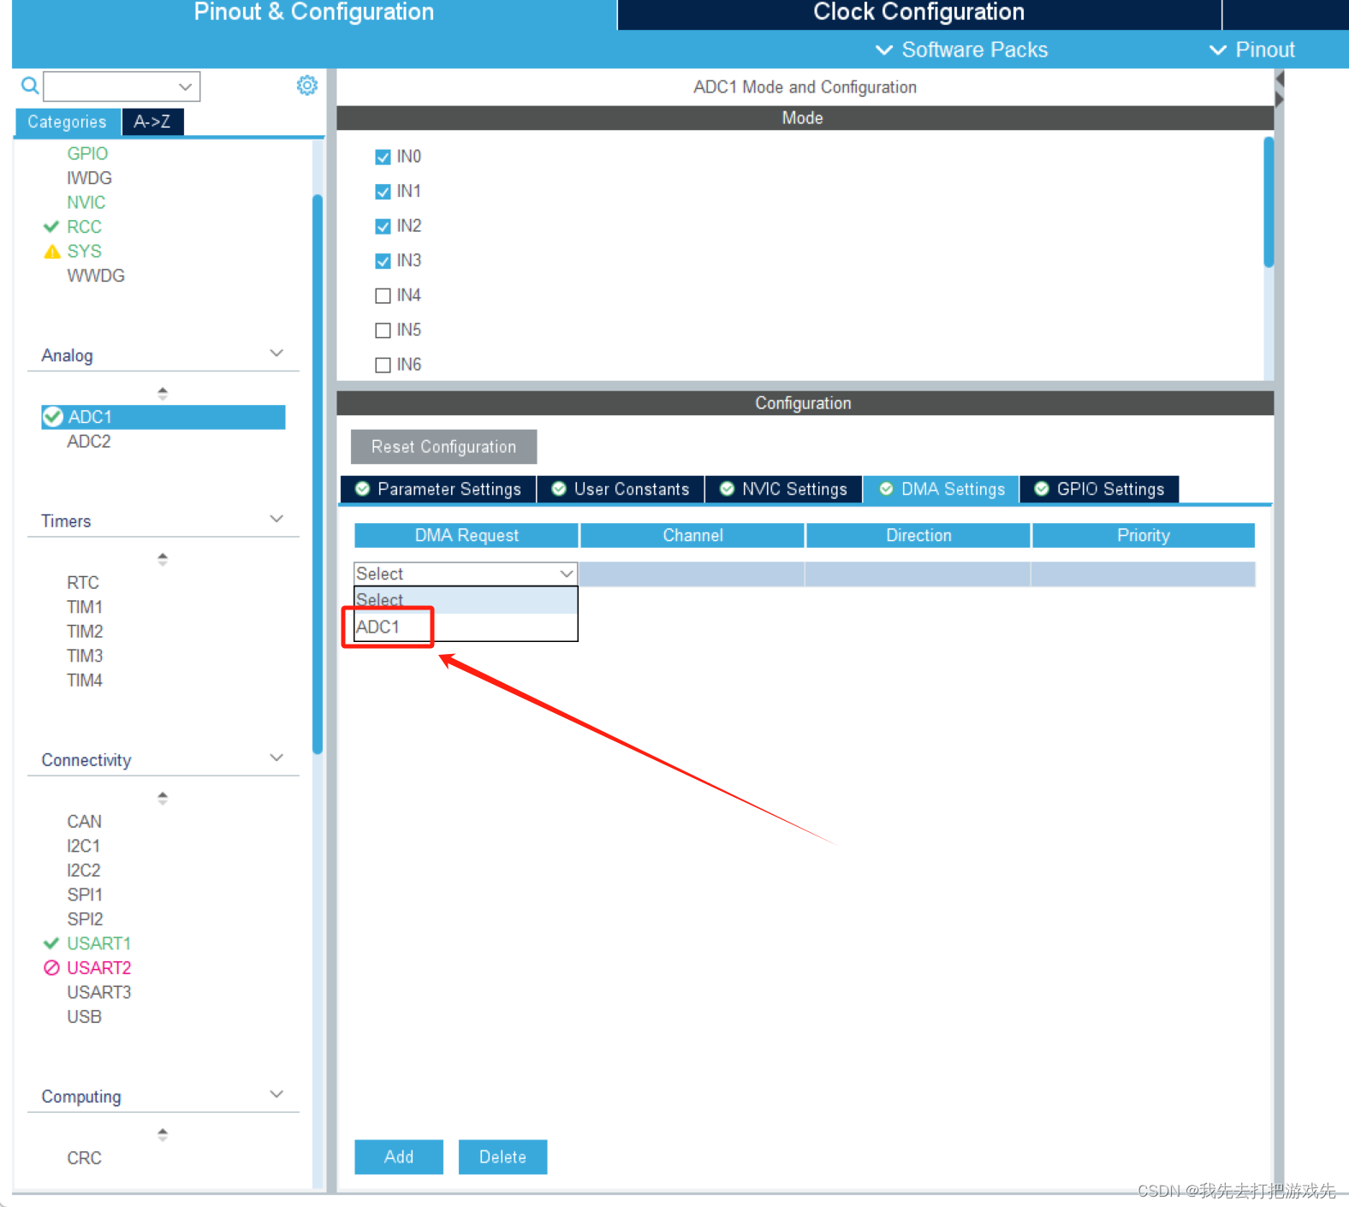Collapse the Analog category

[x=276, y=354]
